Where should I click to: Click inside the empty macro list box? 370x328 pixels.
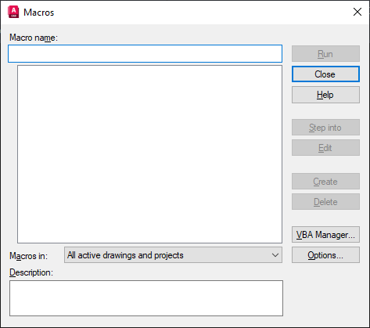(x=149, y=154)
